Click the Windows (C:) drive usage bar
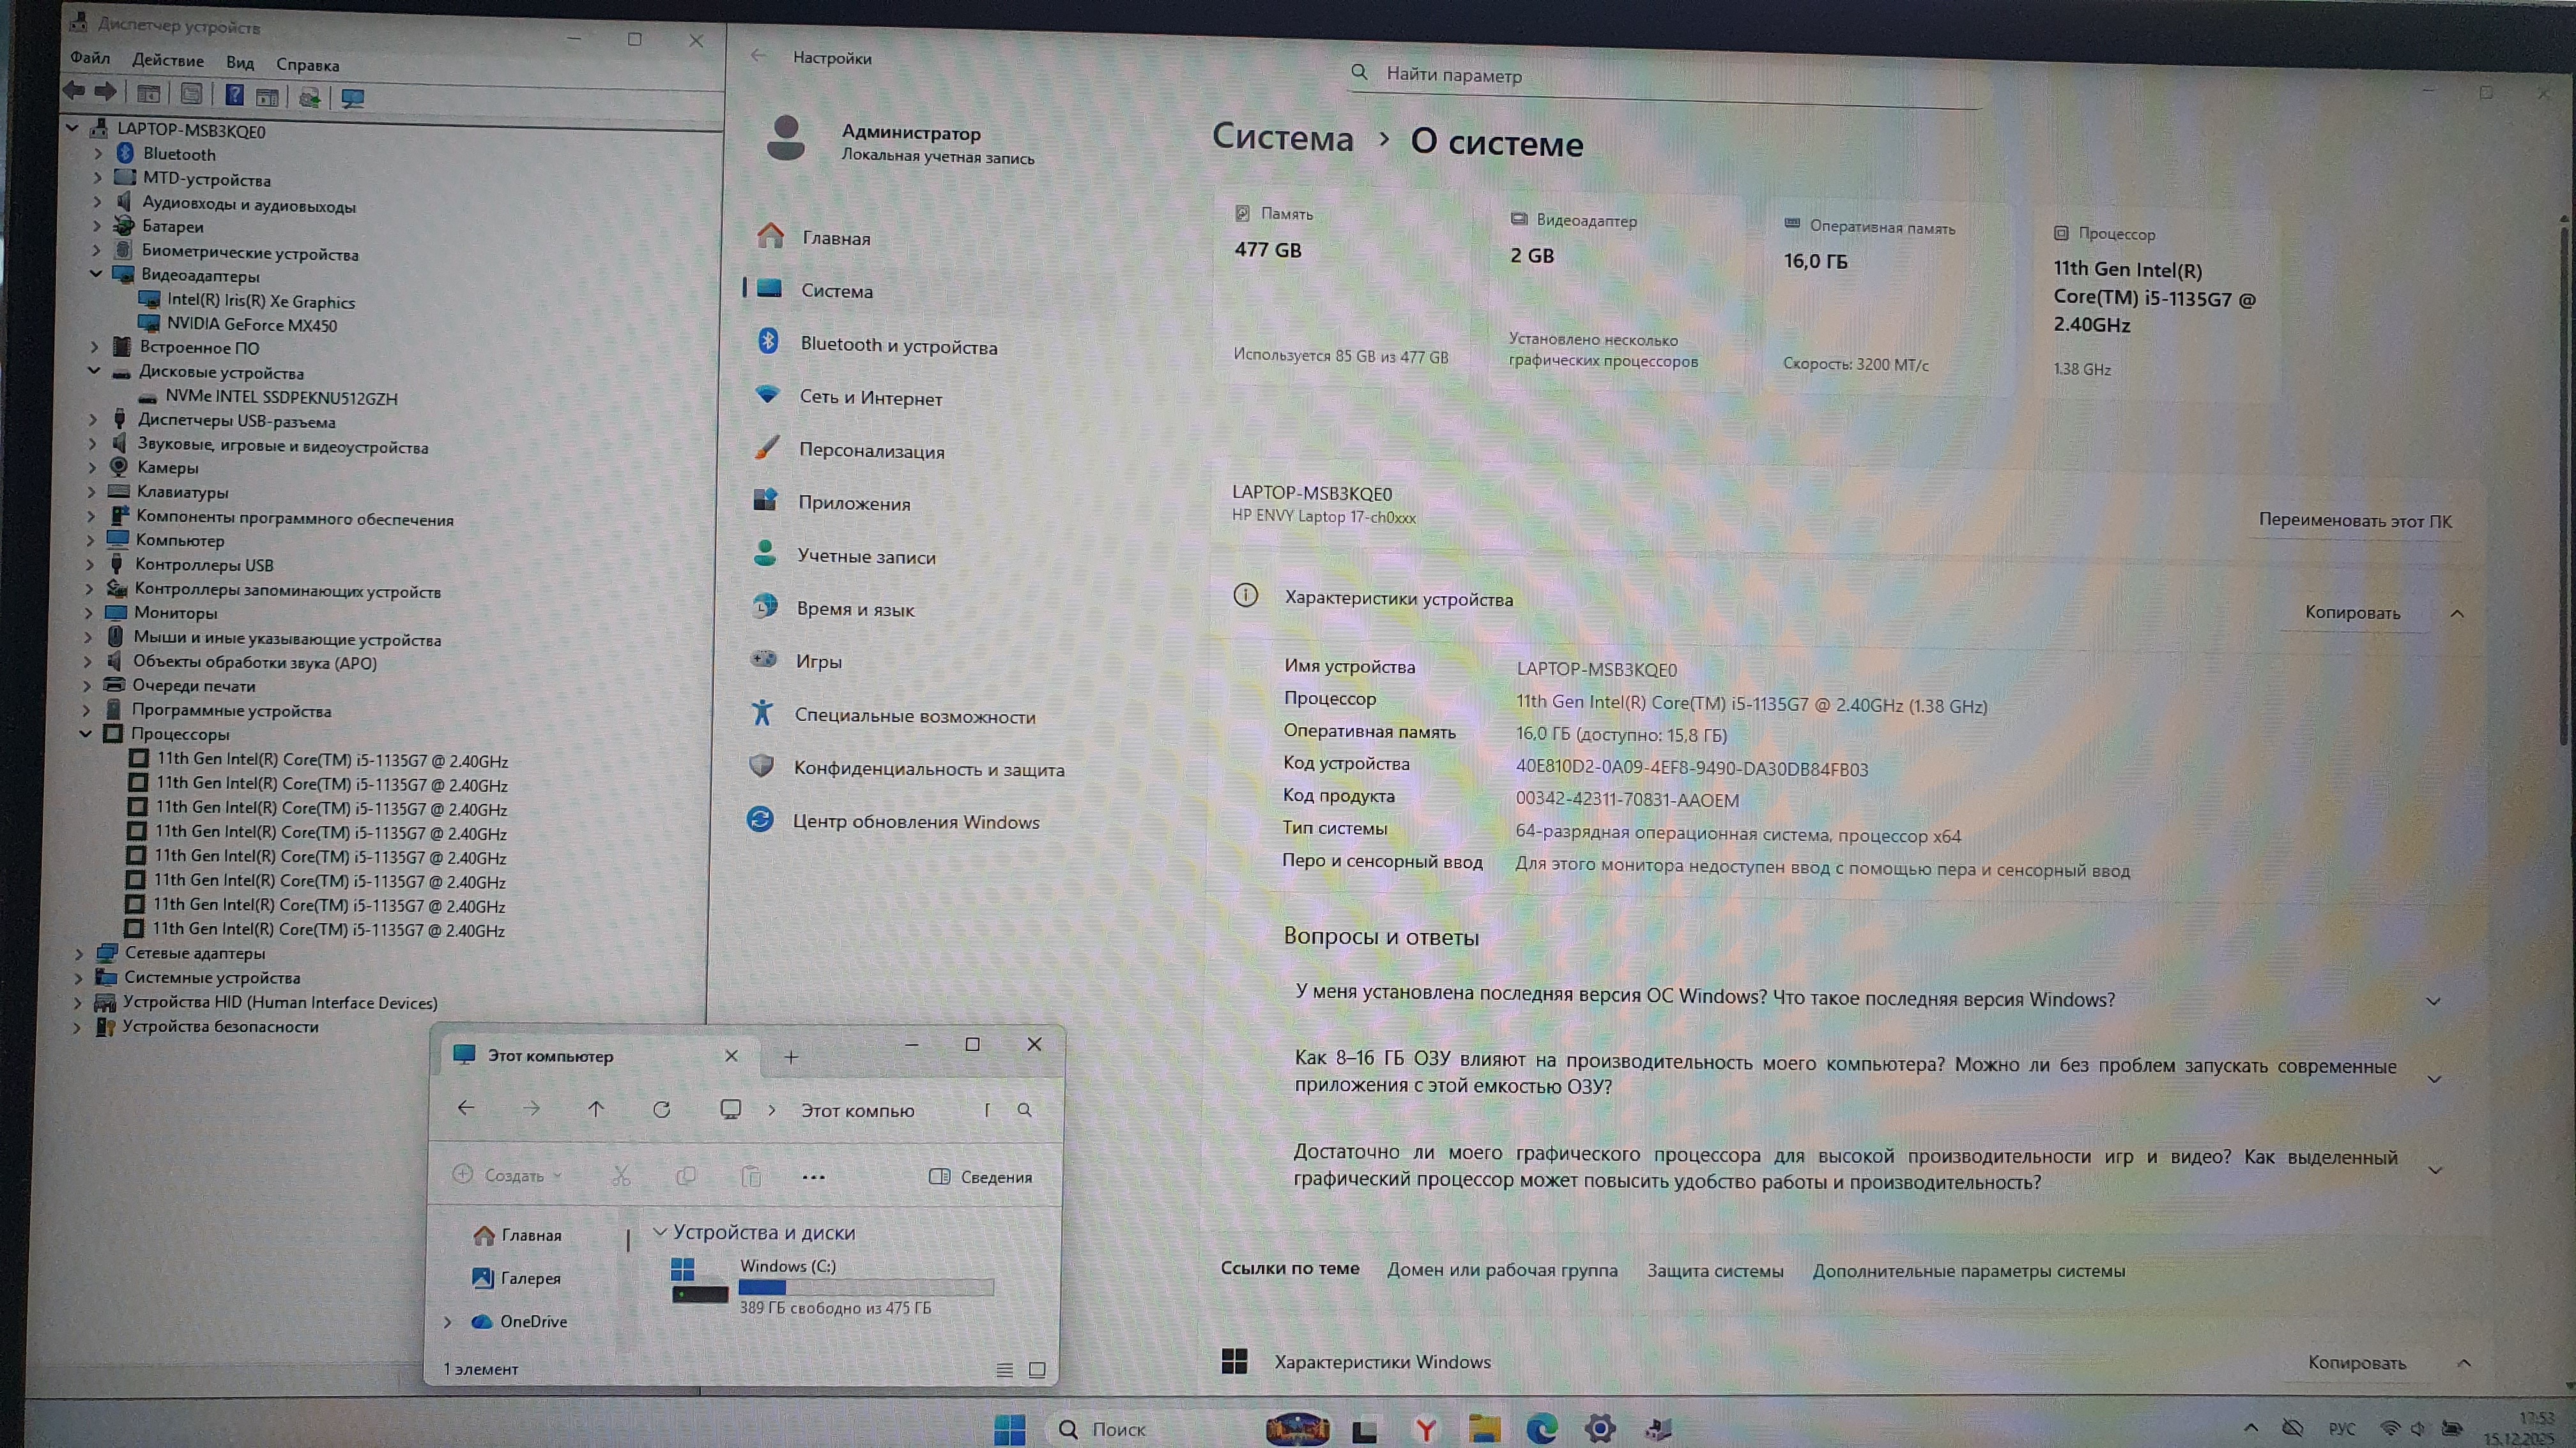This screenshot has width=2576, height=1448. pos(865,1287)
